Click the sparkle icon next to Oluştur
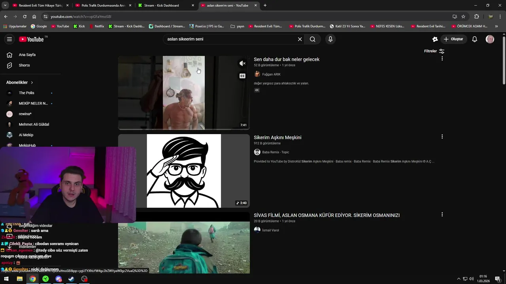 (x=435, y=39)
